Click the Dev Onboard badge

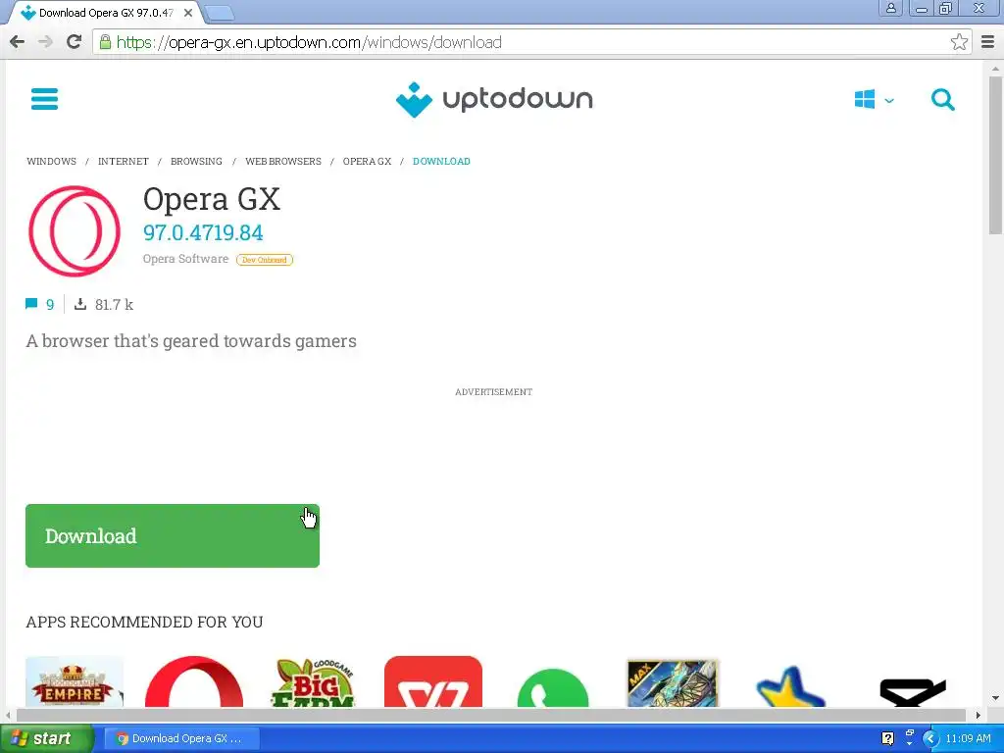pos(265,259)
